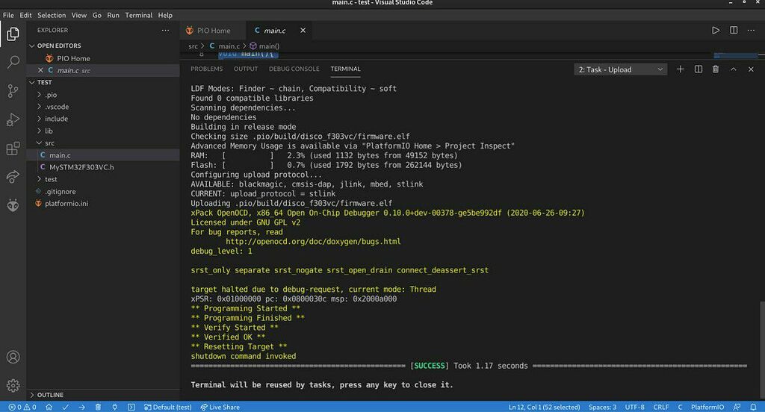Click PlatformIO New Terminal icon in status bar

click(x=131, y=407)
